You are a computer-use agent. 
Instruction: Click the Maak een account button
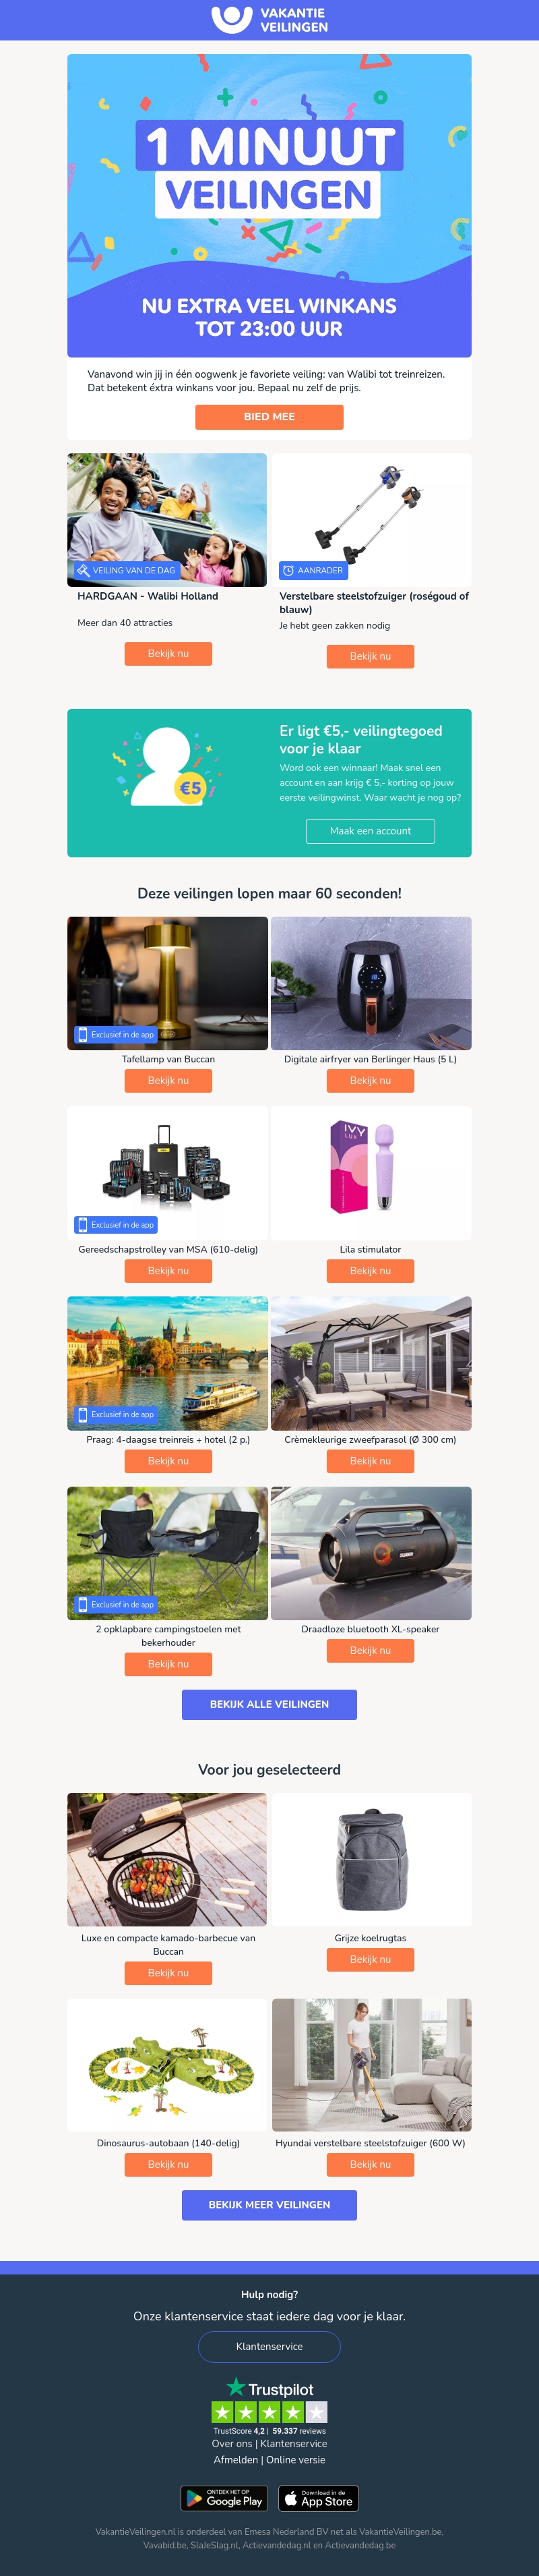[371, 831]
